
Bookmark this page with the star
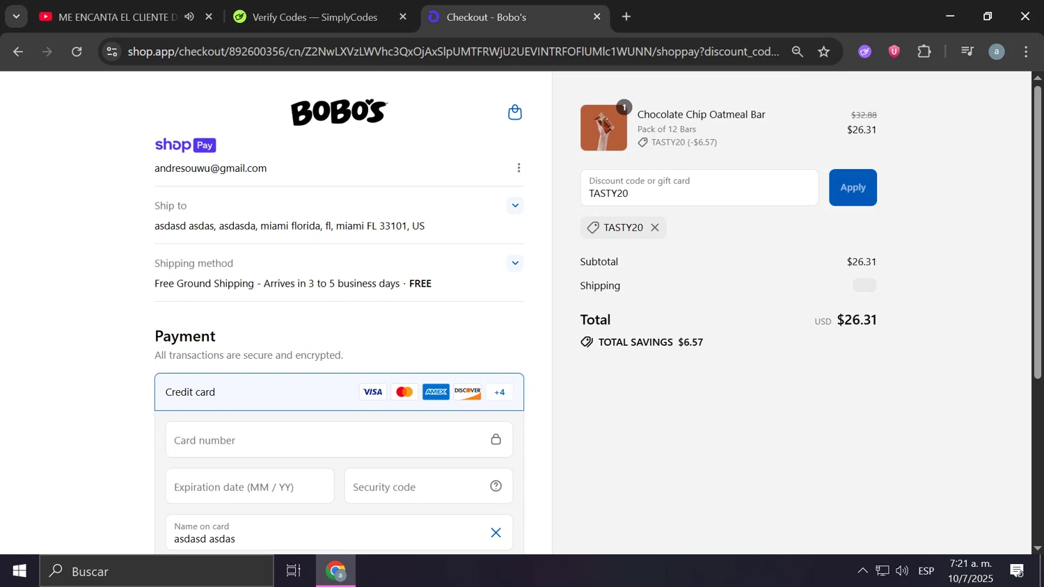(x=824, y=51)
